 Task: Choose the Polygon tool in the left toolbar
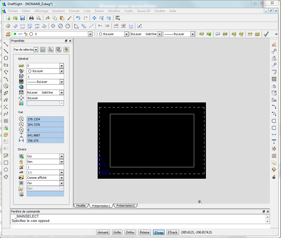[x=6, y=58]
